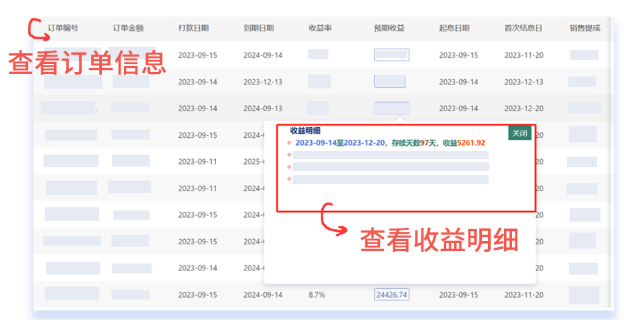This screenshot has height=327, width=624.
Task: Click the 关闭 button in popup
Action: point(519,133)
